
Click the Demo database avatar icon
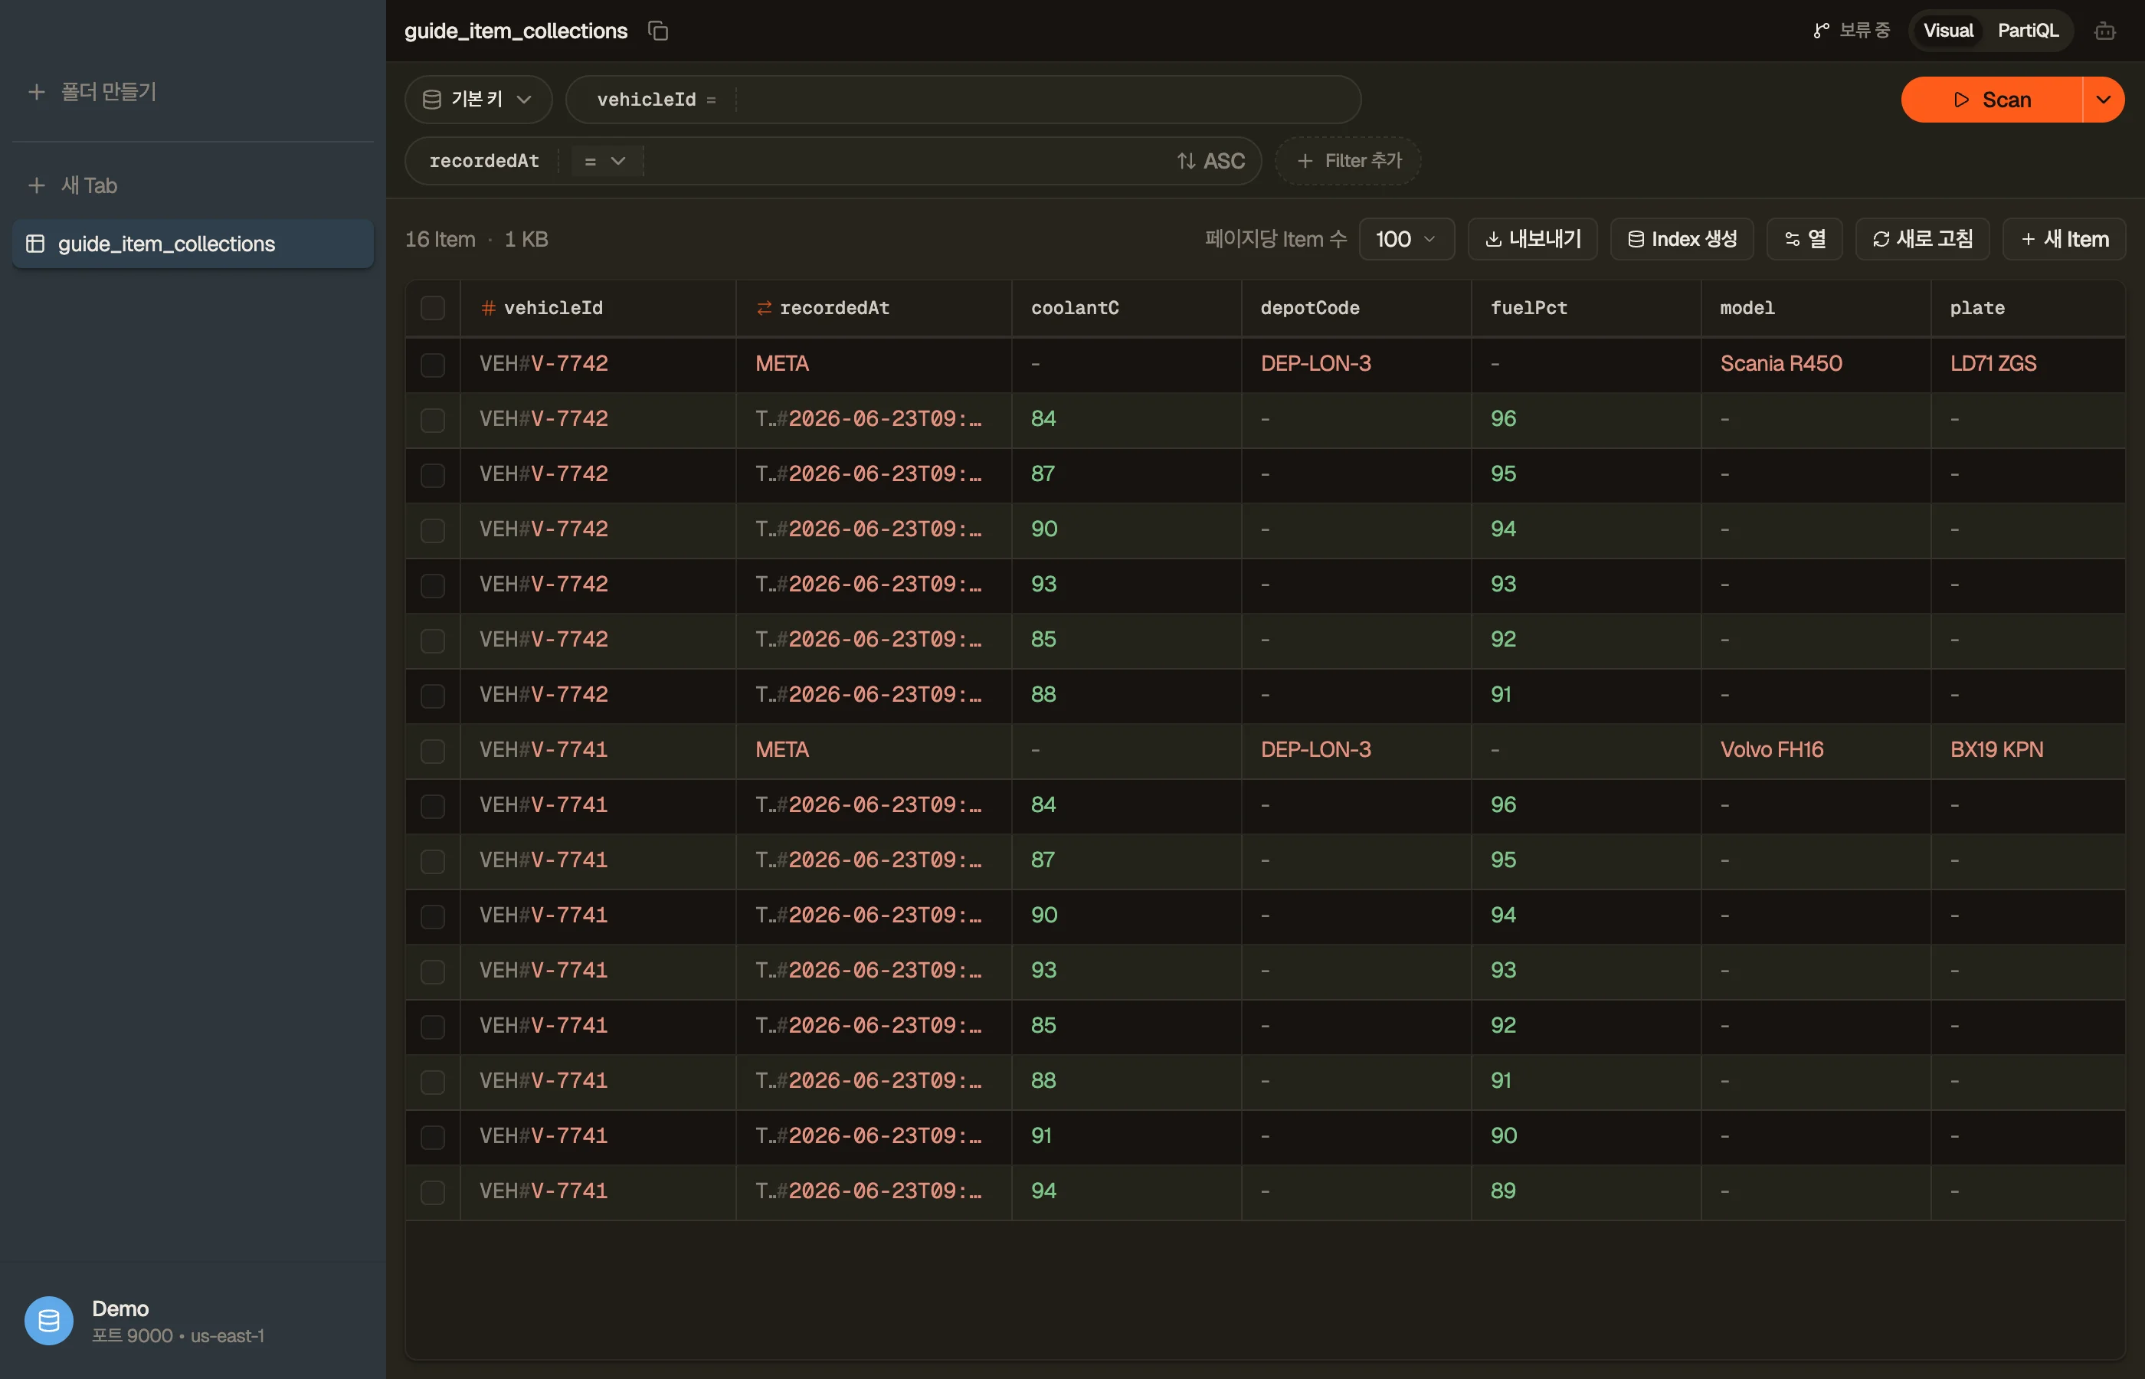48,1321
